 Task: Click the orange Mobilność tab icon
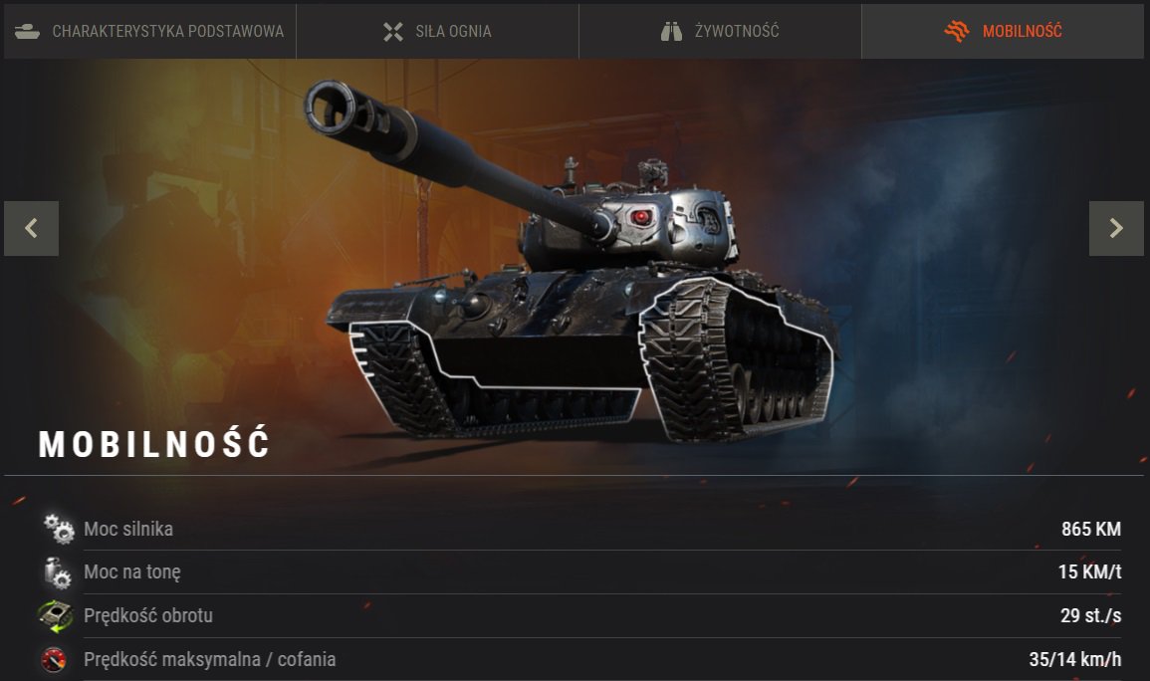pyautogui.click(x=957, y=31)
